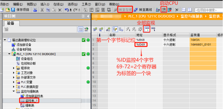The width and height of the screenshot is (223, 109).
Task: Open the 在线(O) menu
Action: 58,4
